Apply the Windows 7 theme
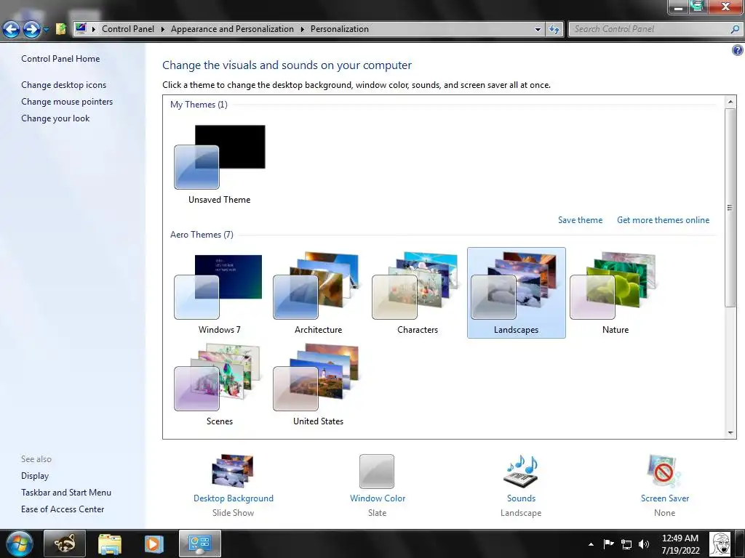 click(x=220, y=293)
